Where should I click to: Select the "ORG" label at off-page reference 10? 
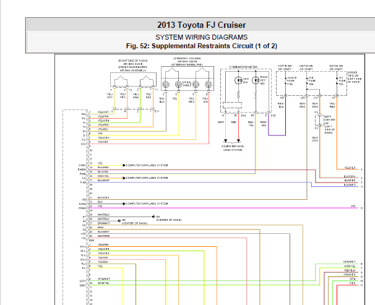pyautogui.click(x=353, y=279)
